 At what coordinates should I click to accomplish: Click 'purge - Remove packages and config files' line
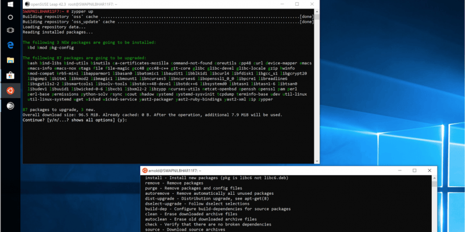point(194,188)
